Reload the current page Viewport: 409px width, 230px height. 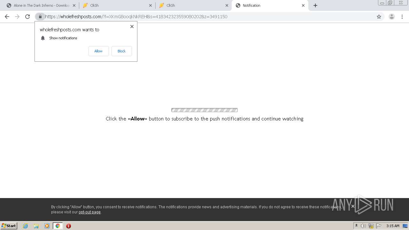point(27,17)
